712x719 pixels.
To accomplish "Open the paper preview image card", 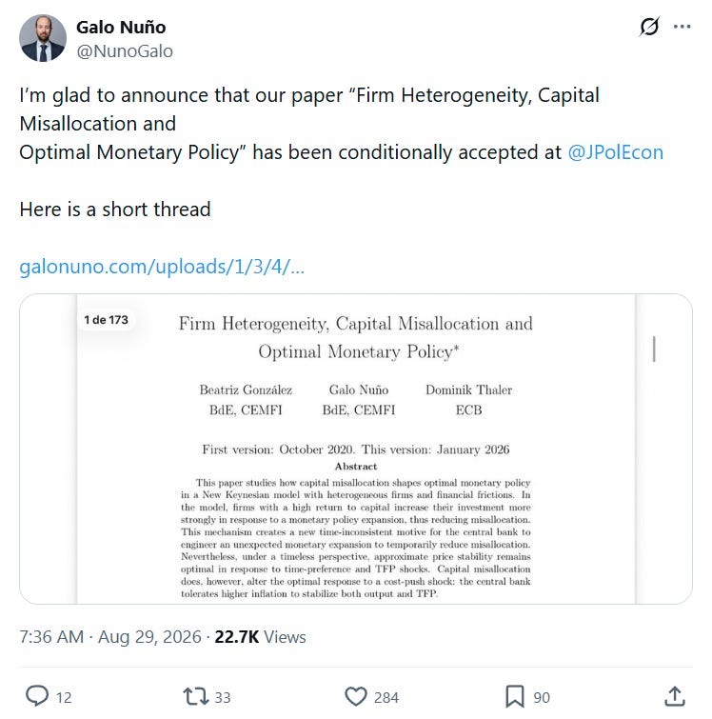I will pyautogui.click(x=356, y=449).
